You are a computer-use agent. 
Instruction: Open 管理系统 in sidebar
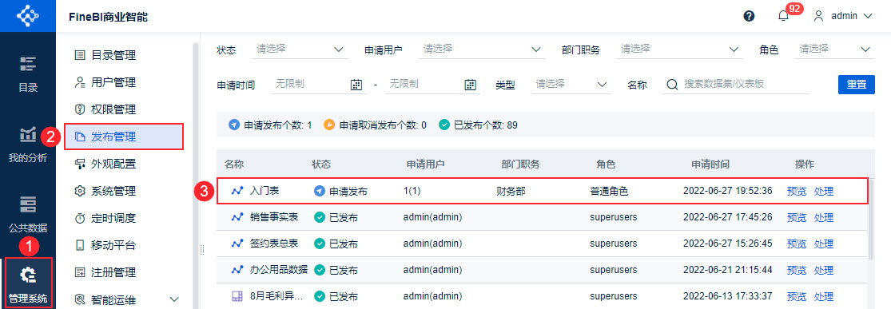tap(28, 283)
